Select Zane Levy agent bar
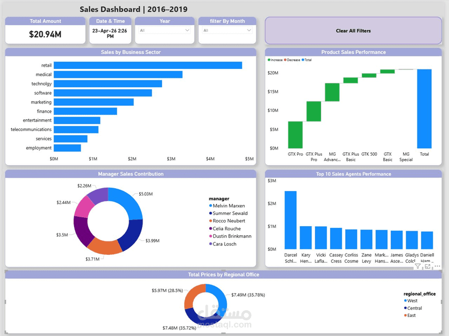The height and width of the screenshot is (336, 449). click(x=366, y=240)
